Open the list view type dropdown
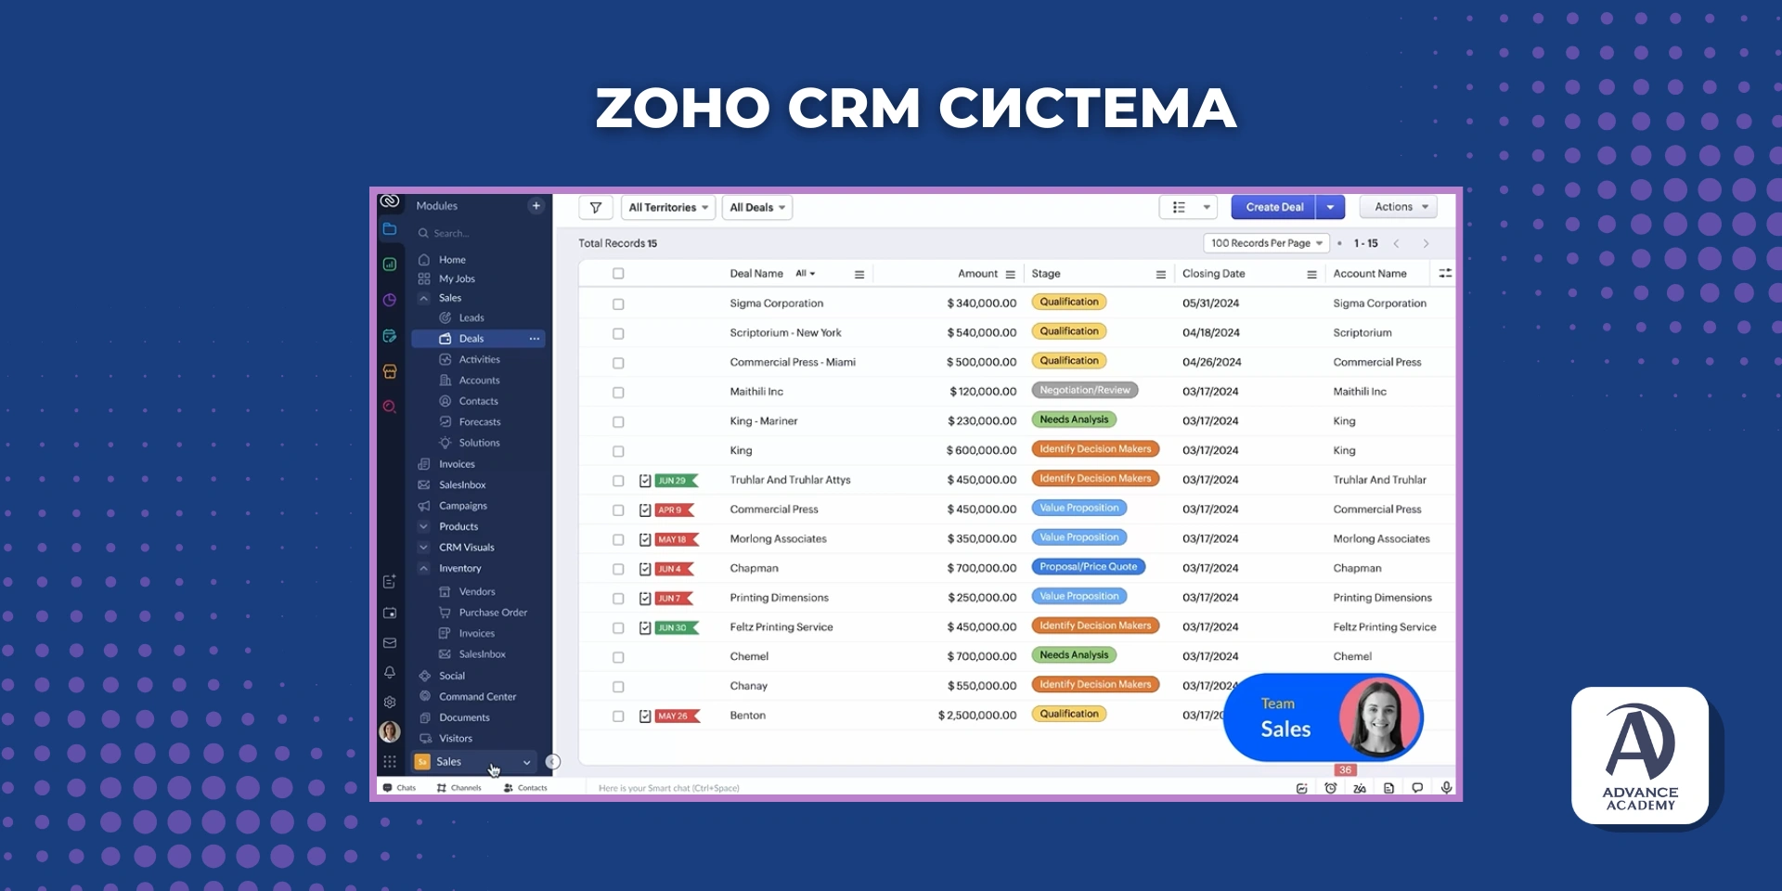This screenshot has width=1782, height=891. [x=1188, y=207]
